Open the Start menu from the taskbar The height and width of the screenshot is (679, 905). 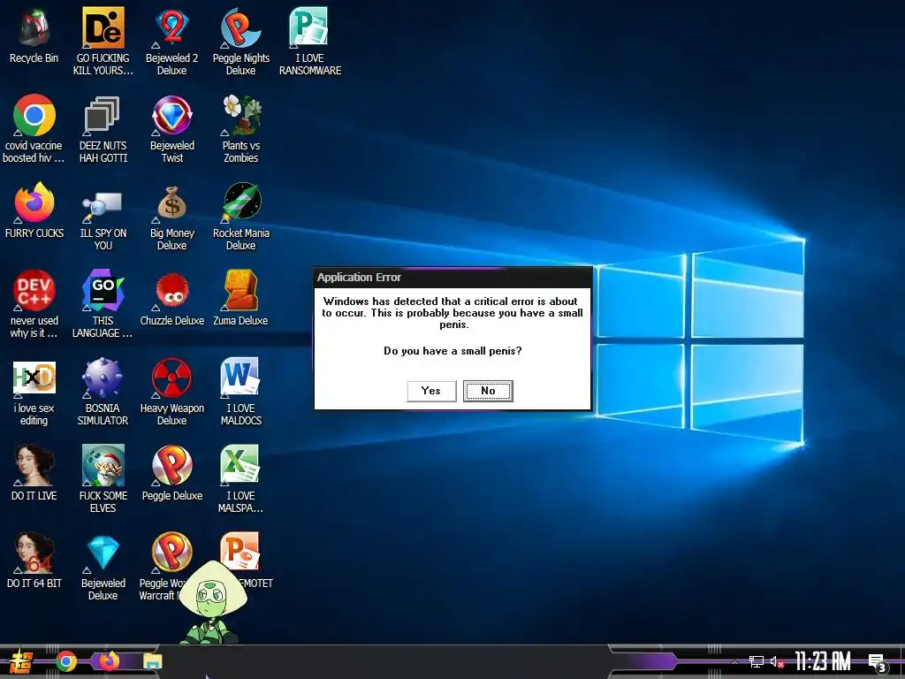point(21,662)
